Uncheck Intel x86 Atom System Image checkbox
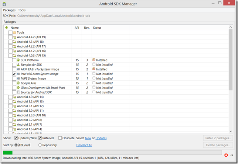The width and height of the screenshot is (238, 164). [14, 74]
